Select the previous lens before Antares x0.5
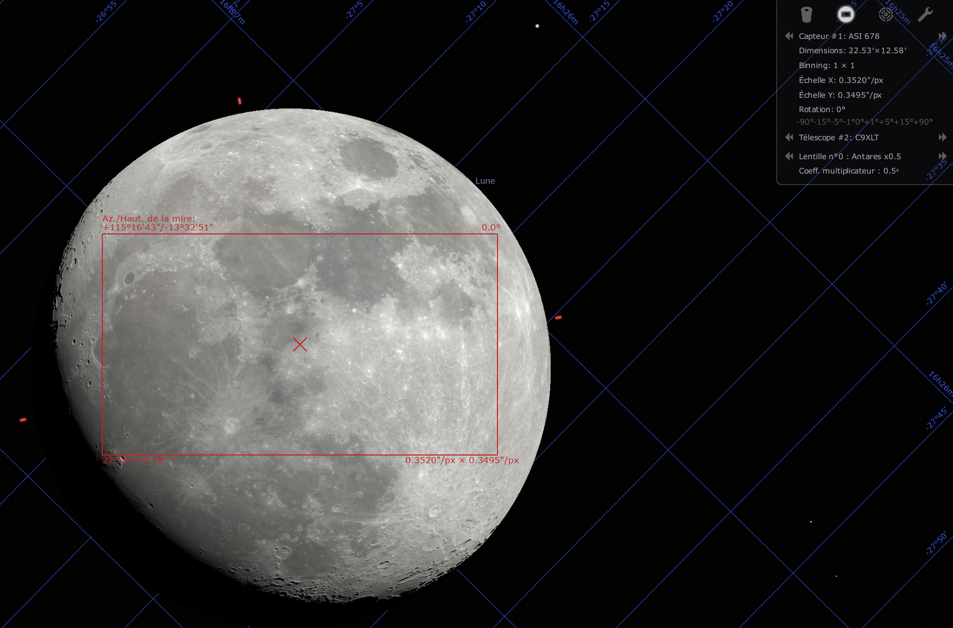The width and height of the screenshot is (953, 628). [789, 156]
